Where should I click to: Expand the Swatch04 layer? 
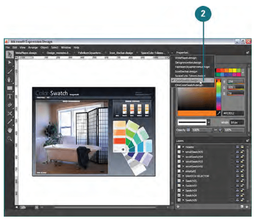[x=183, y=195]
